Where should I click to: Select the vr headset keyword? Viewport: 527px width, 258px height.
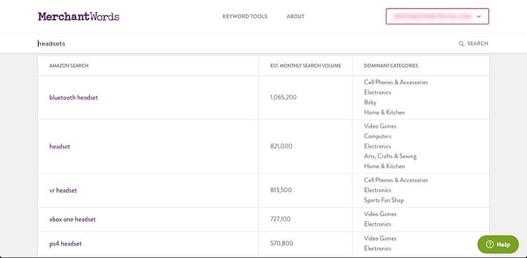63,190
